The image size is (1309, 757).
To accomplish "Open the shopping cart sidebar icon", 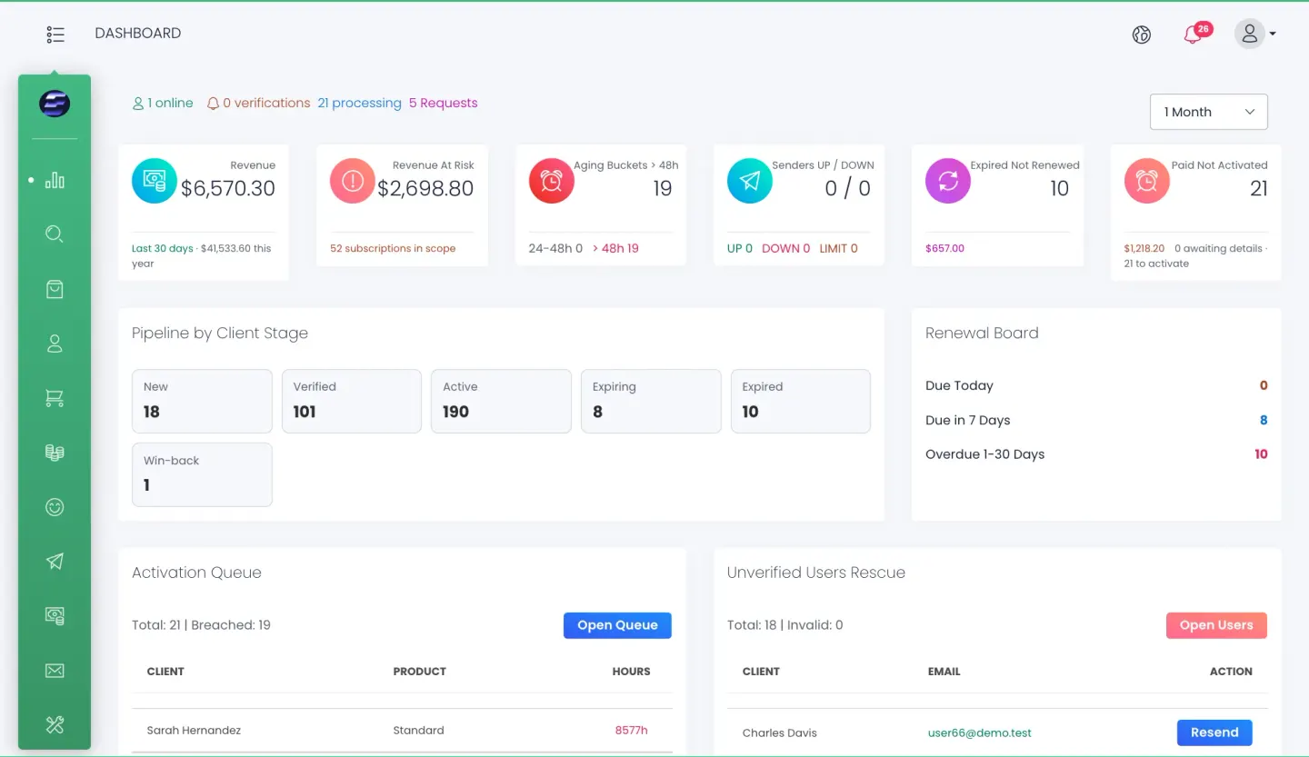I will tap(55, 398).
